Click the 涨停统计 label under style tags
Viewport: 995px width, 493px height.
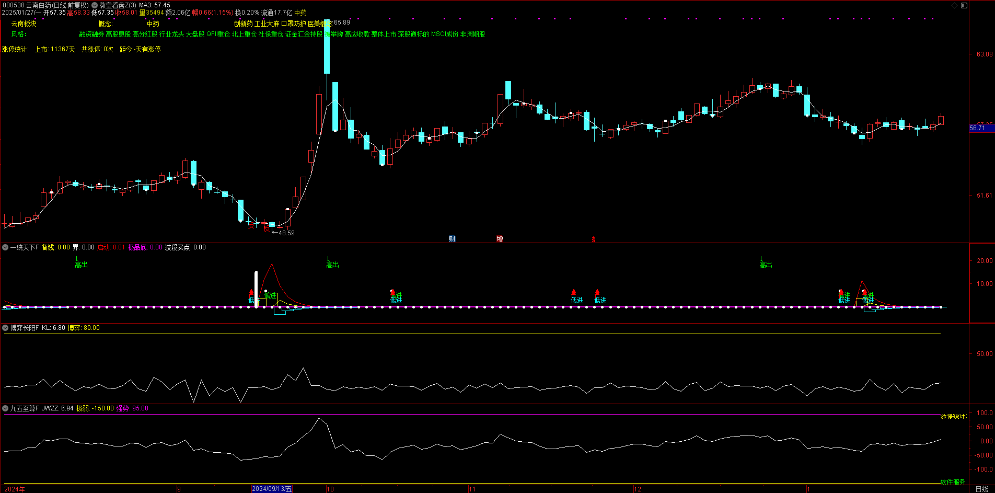(15, 49)
